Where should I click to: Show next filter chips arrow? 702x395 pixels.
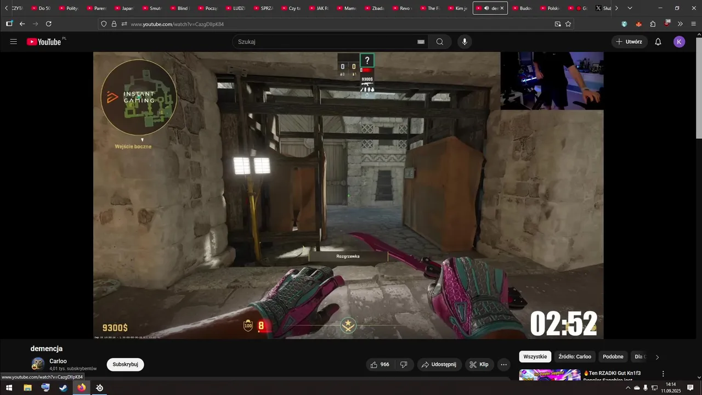click(x=657, y=357)
